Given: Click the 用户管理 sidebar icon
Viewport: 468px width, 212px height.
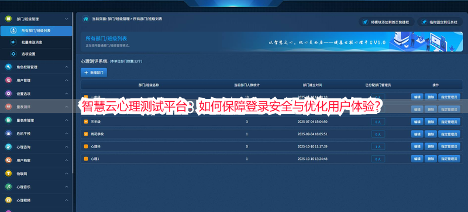Looking at the screenshot, I should point(8,80).
